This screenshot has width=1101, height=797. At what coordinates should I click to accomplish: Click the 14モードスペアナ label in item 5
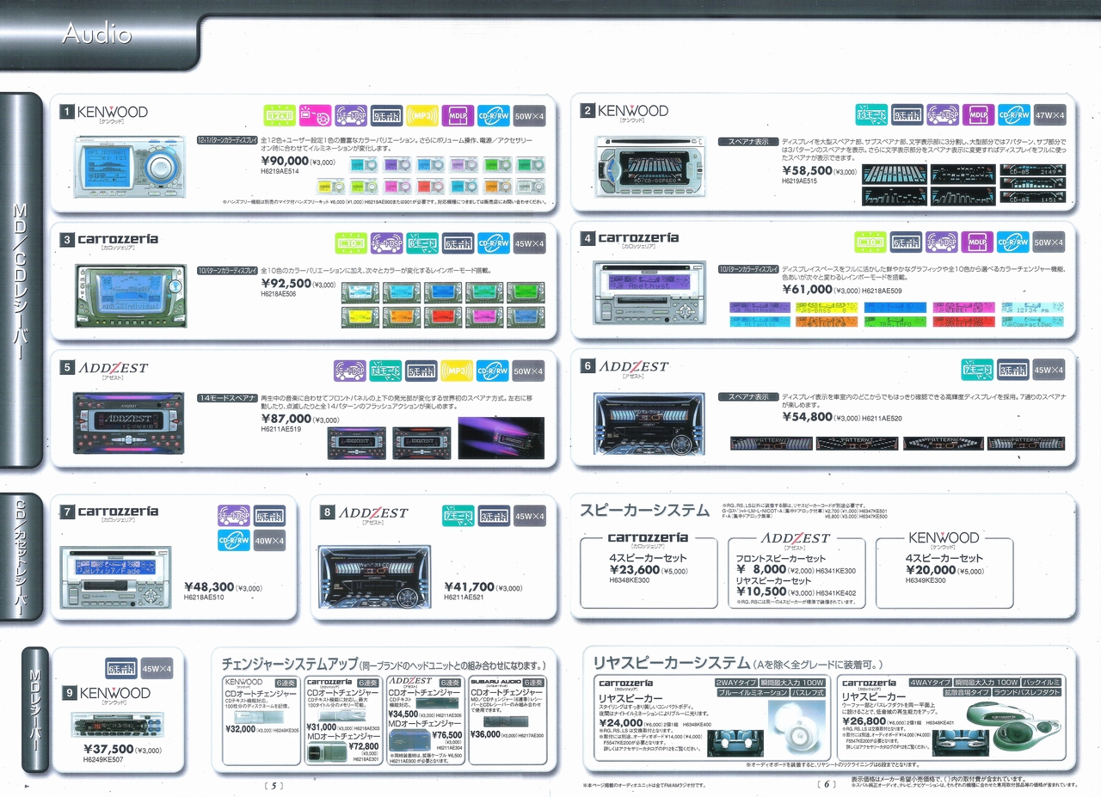(227, 398)
